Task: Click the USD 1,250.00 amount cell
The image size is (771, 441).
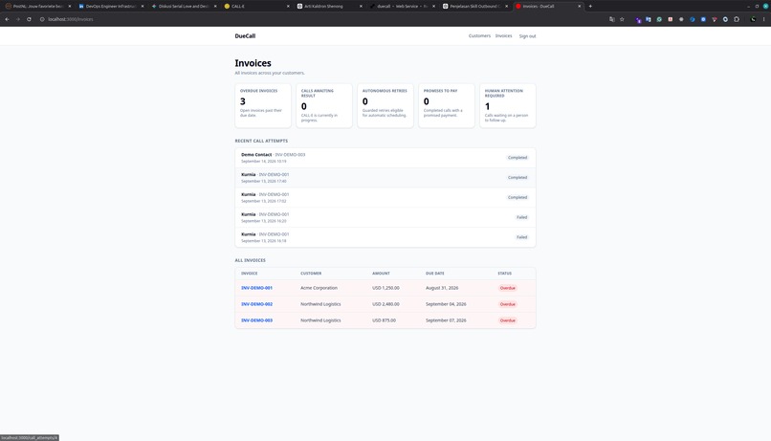Action: [385, 288]
